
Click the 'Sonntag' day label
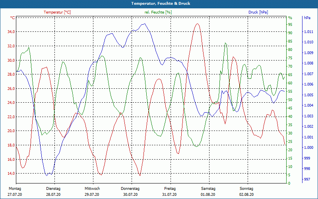coord(246,188)
